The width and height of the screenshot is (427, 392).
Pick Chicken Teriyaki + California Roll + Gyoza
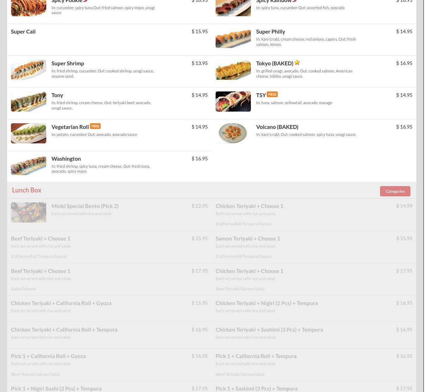click(61, 303)
